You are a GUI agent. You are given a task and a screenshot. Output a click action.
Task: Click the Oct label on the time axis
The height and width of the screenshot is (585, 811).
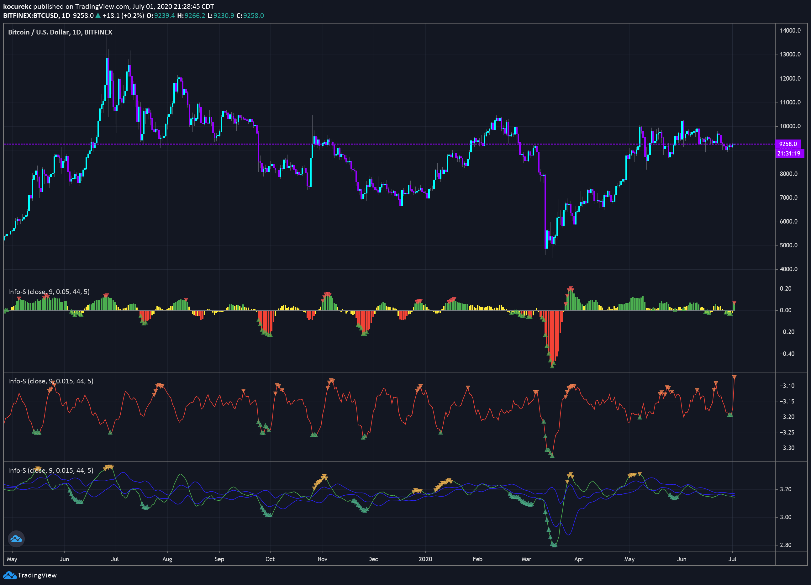click(x=270, y=559)
